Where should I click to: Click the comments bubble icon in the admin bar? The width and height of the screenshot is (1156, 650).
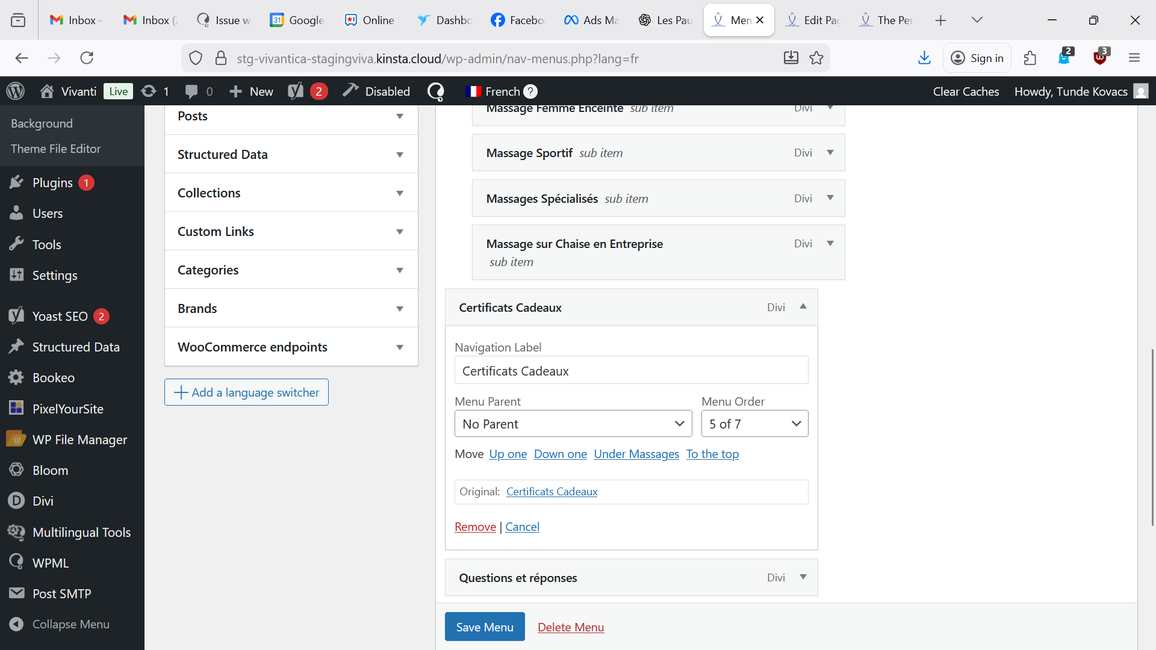click(x=191, y=91)
